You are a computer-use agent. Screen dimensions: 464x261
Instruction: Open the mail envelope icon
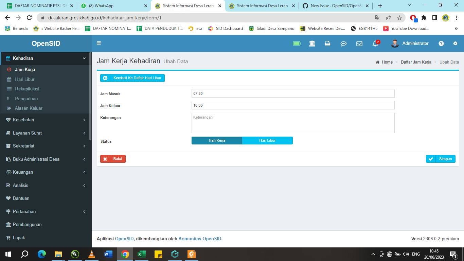click(359, 43)
